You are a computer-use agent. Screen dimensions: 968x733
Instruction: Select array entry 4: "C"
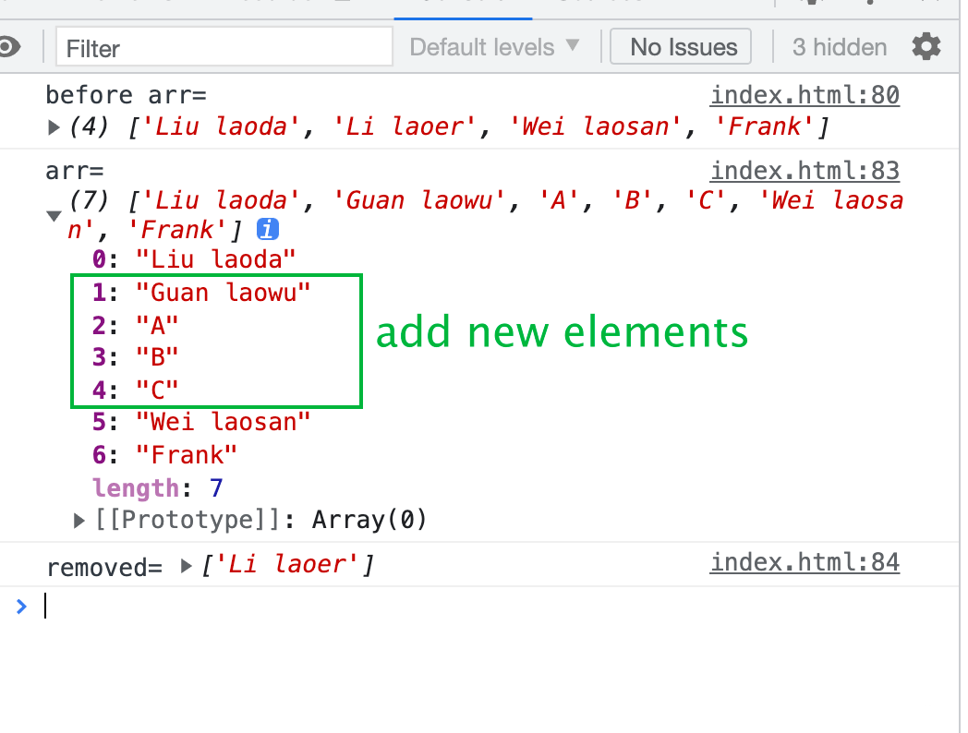coord(135,390)
